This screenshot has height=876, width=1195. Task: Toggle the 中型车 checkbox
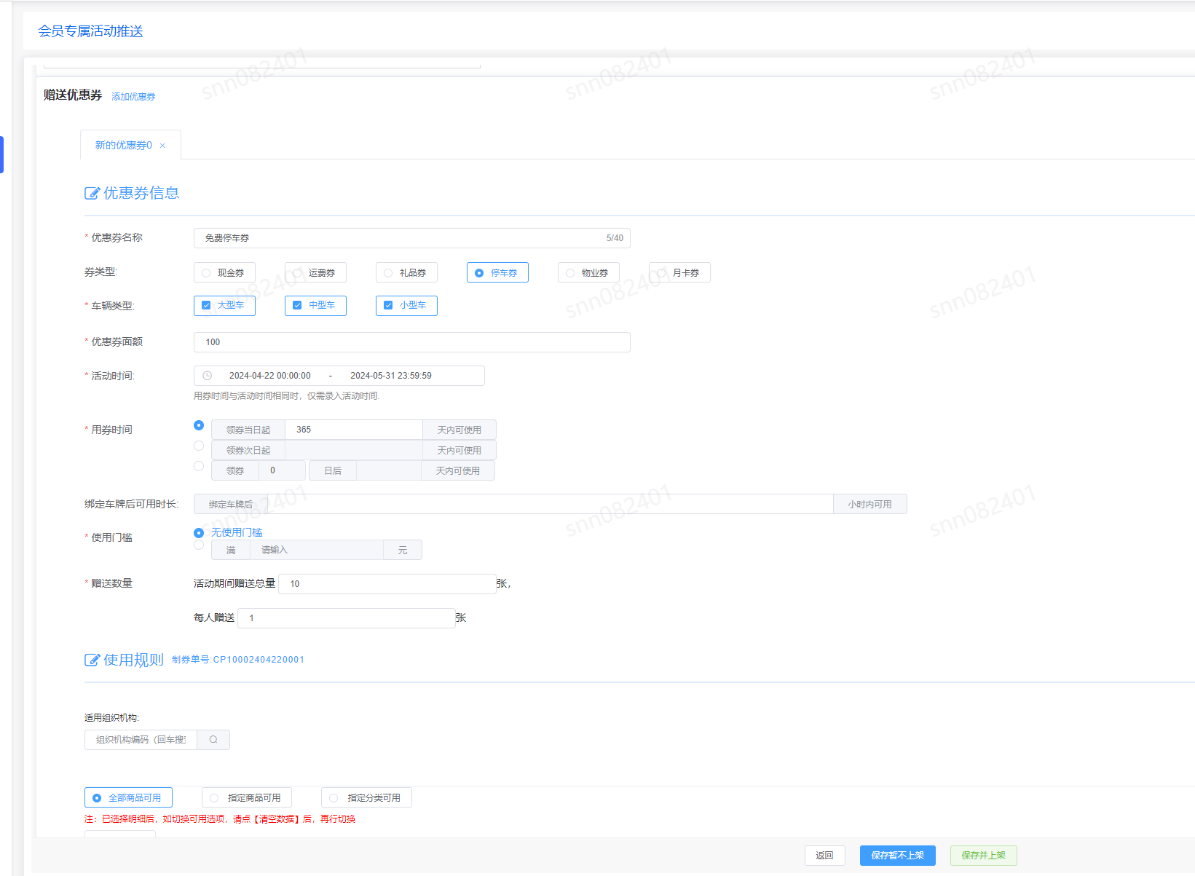coord(315,306)
